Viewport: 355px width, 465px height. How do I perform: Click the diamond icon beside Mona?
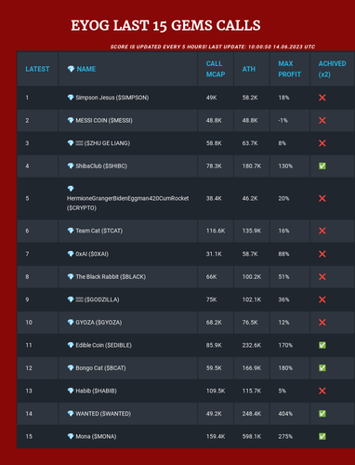pos(71,436)
